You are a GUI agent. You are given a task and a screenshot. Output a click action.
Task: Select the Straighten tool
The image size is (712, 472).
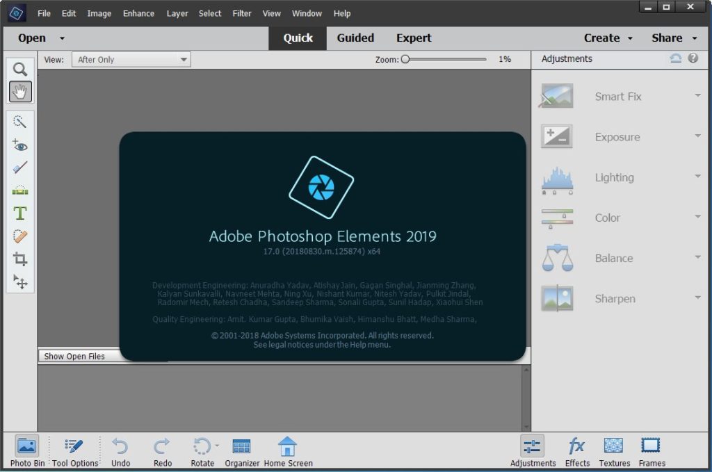19,190
